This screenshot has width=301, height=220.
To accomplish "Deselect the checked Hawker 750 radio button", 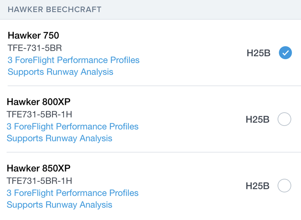I will coord(285,53).
